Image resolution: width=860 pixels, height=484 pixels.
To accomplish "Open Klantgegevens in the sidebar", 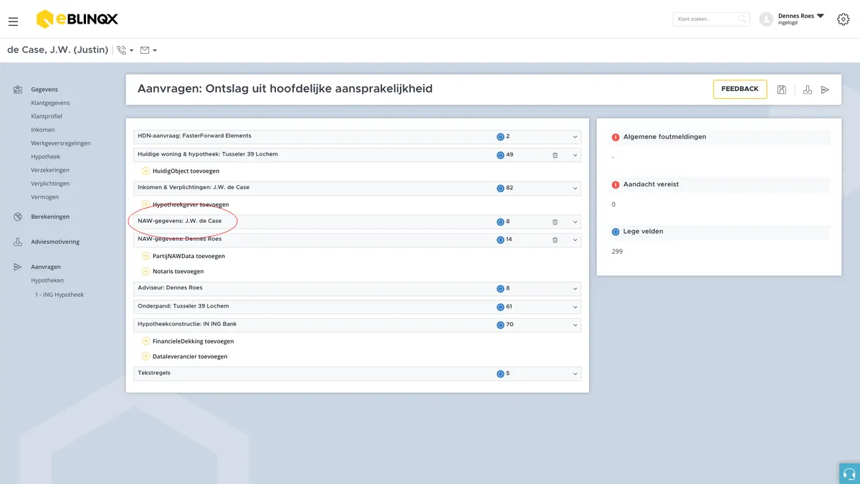I will pyautogui.click(x=50, y=103).
